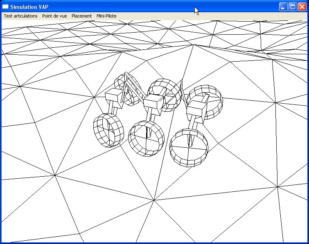Open the Mini-Pilote menu

coord(106,16)
